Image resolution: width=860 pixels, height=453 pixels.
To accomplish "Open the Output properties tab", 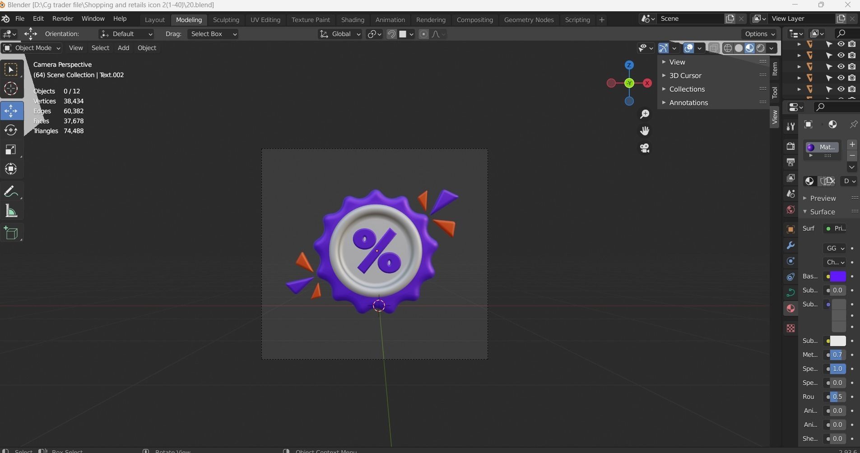I will [x=790, y=162].
